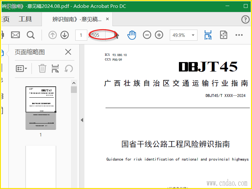This screenshot has height=189, width=252.
Task: Close the 辨识指南 document tab
Action: [107, 19]
